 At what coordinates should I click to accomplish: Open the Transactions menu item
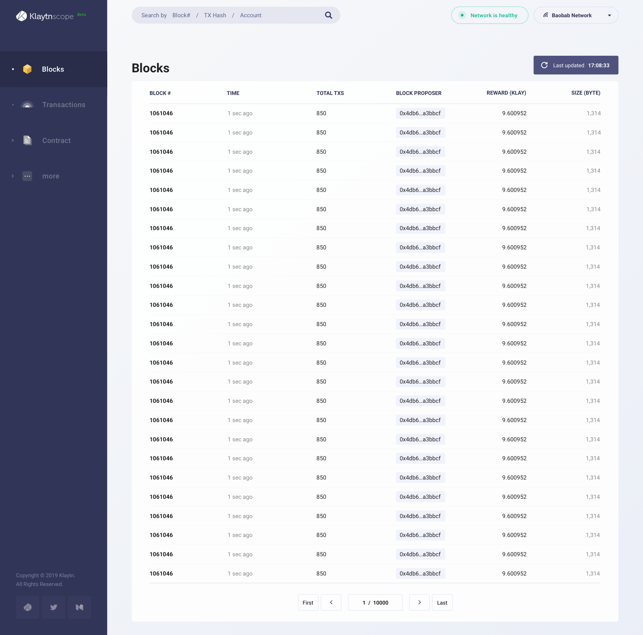click(x=64, y=105)
